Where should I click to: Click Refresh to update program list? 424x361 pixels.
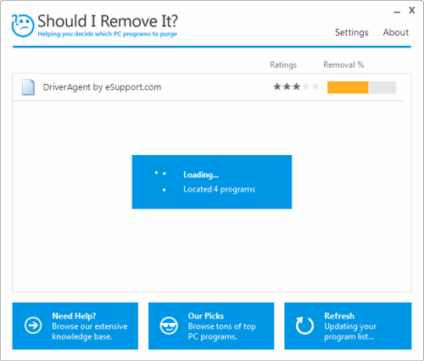pos(348,326)
